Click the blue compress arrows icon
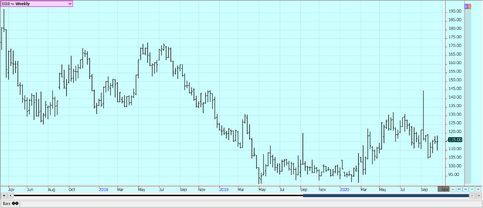Screen dimensions: 483x208 click(466, 189)
